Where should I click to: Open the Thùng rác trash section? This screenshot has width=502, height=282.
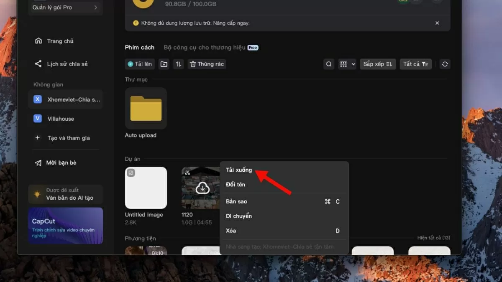point(207,64)
